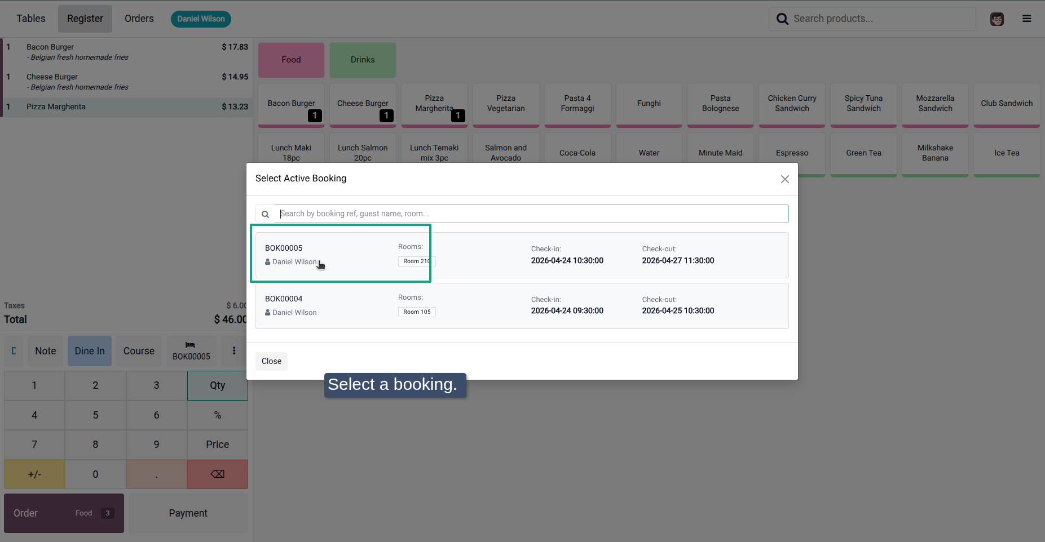Add Funghi product
The image size is (1045, 542).
(649, 105)
